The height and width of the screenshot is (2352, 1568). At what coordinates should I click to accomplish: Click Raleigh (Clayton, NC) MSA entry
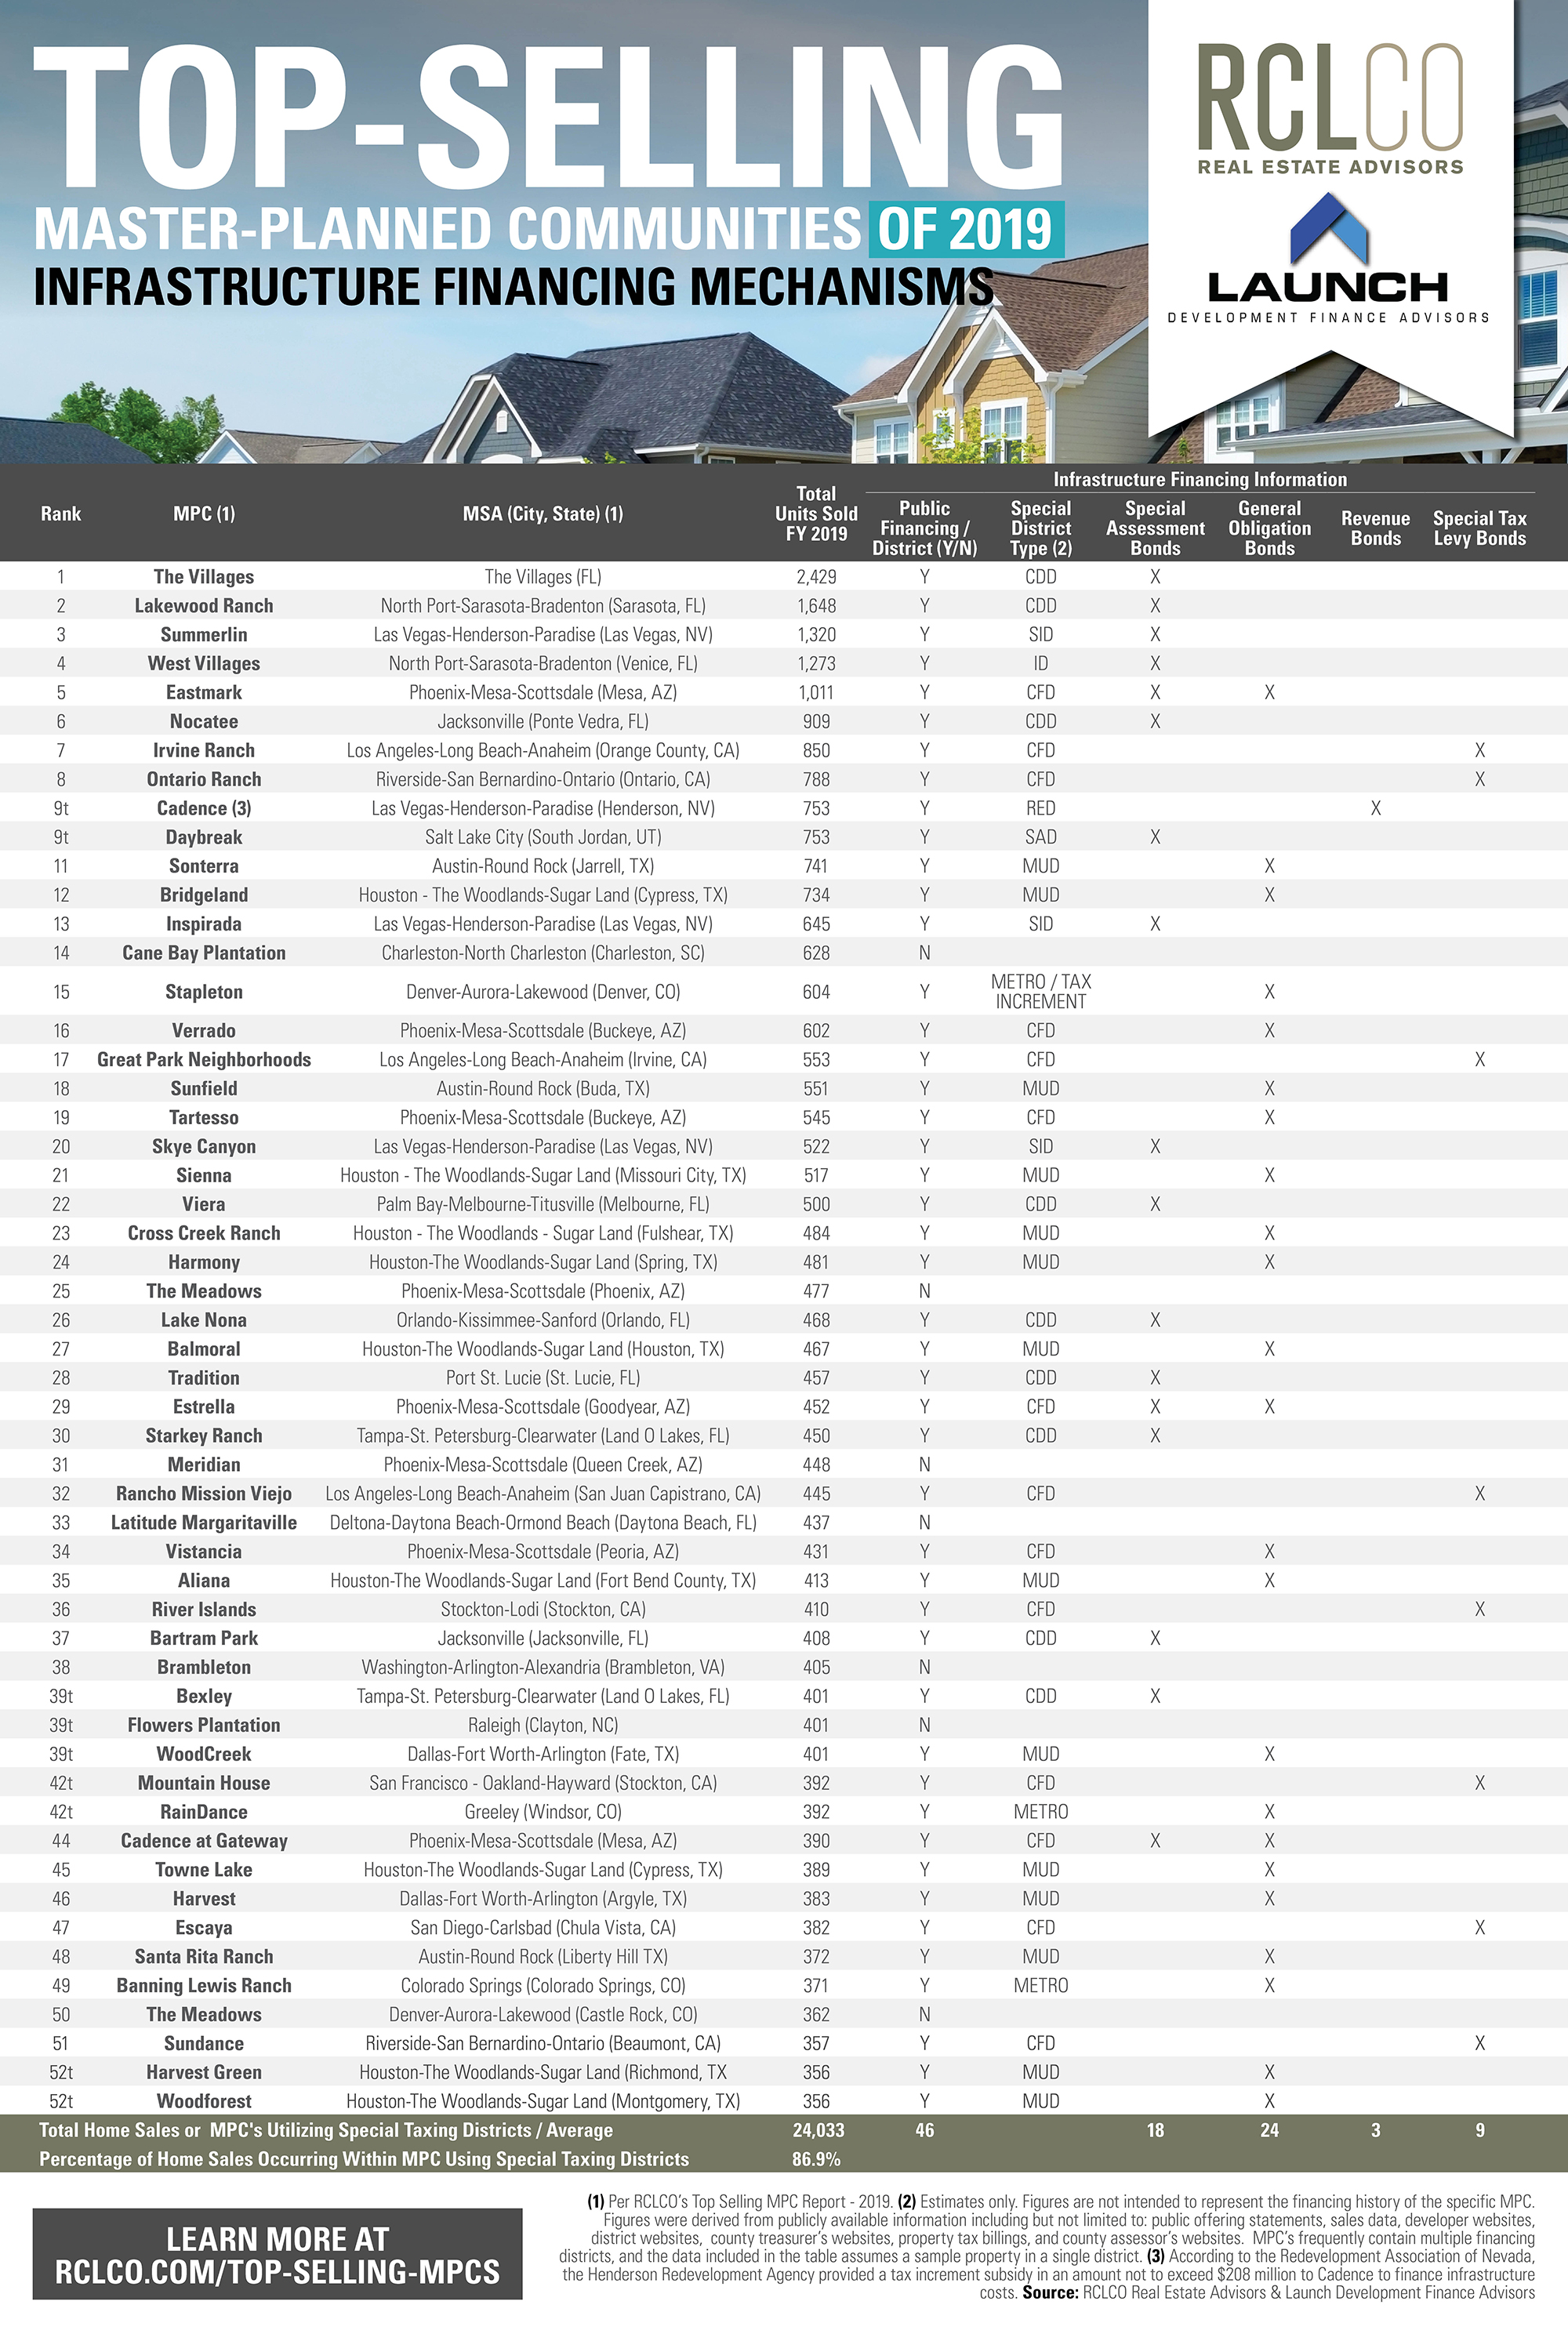coord(543,1726)
